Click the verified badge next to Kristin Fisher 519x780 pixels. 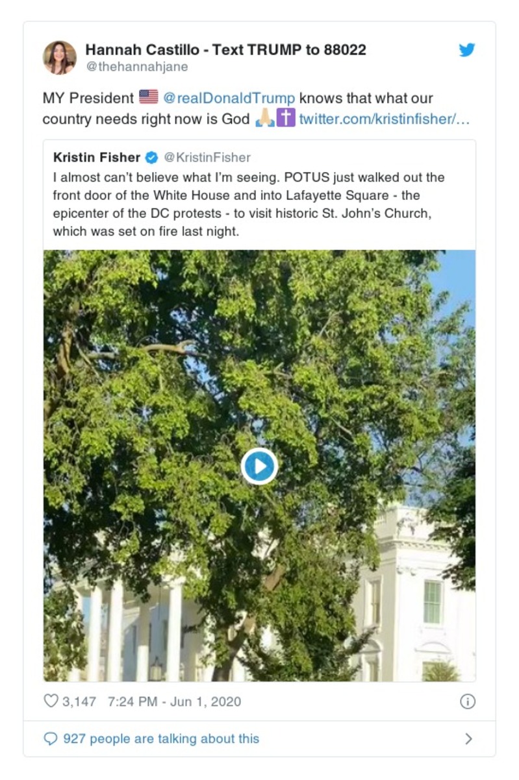[x=151, y=158]
